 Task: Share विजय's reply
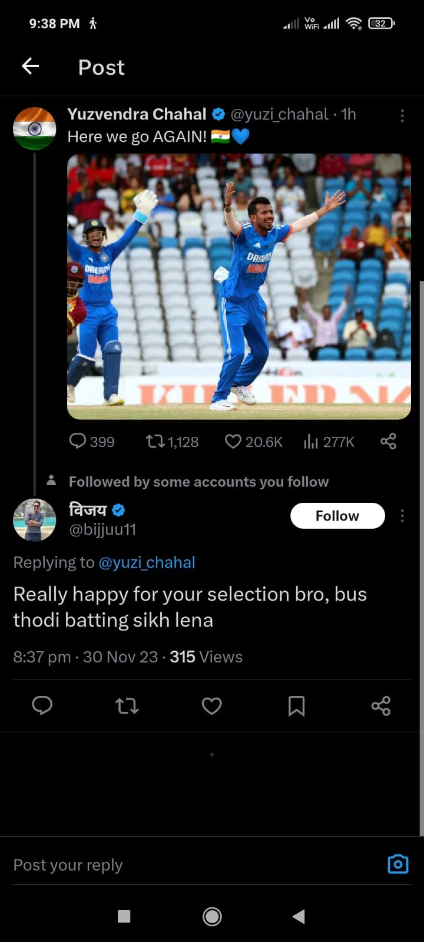tap(381, 705)
